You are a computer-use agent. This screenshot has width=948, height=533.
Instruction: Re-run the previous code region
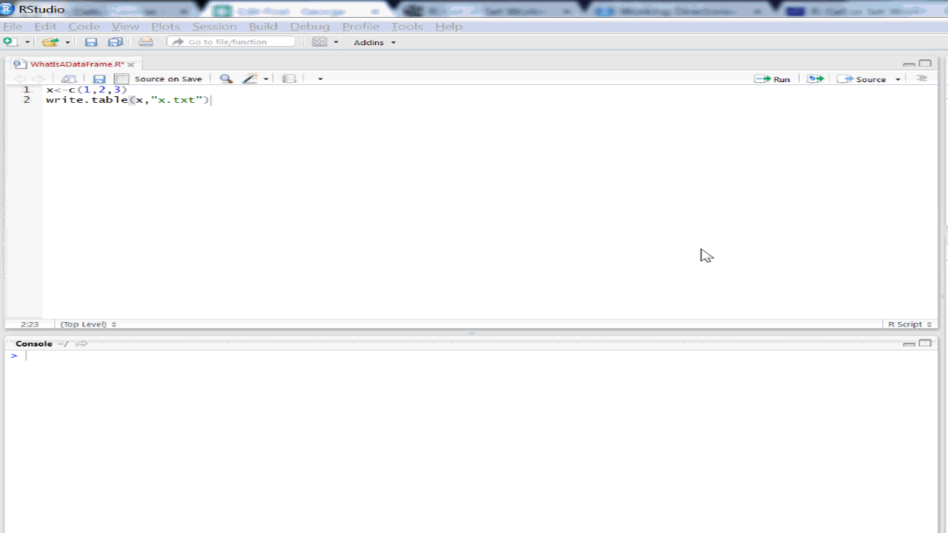(815, 79)
